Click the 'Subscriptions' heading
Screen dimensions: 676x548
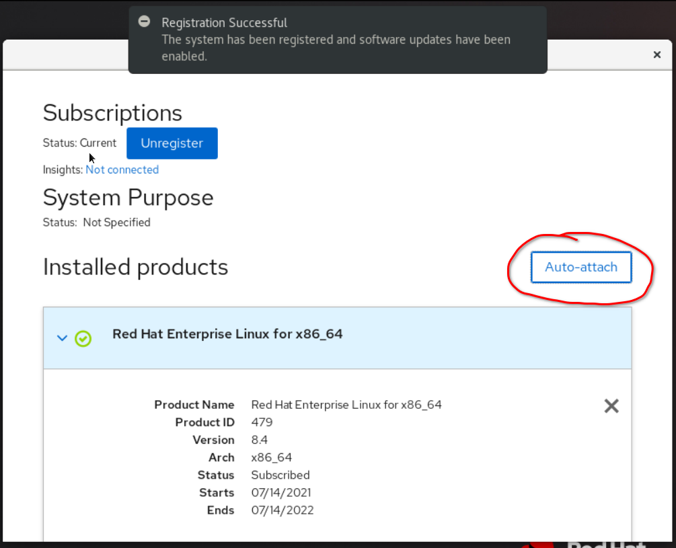[x=112, y=113]
